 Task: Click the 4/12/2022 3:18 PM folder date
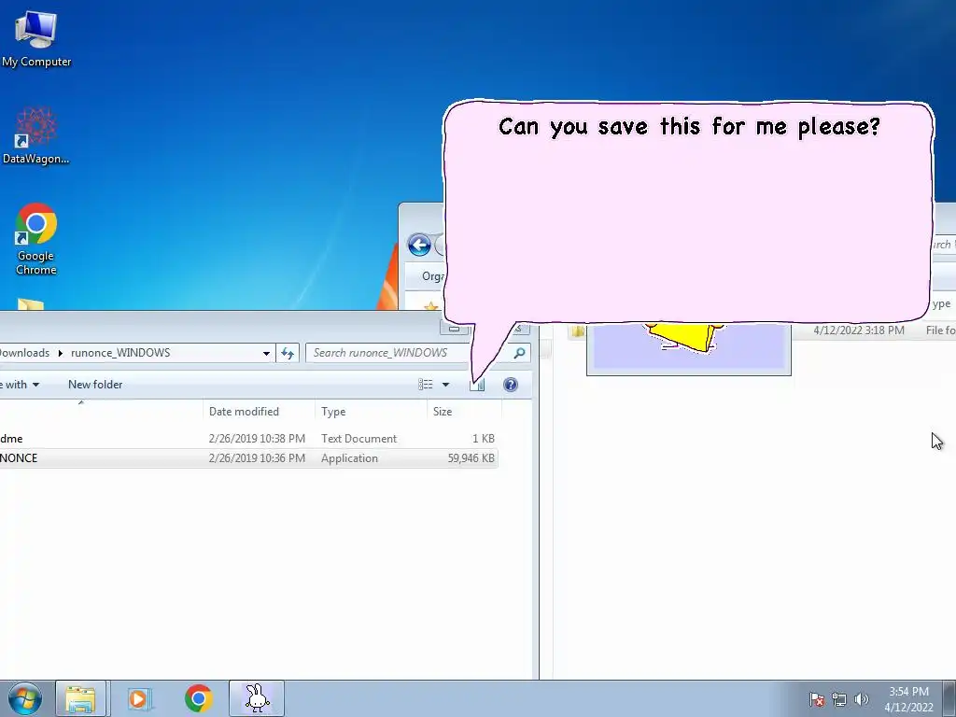[x=859, y=330]
